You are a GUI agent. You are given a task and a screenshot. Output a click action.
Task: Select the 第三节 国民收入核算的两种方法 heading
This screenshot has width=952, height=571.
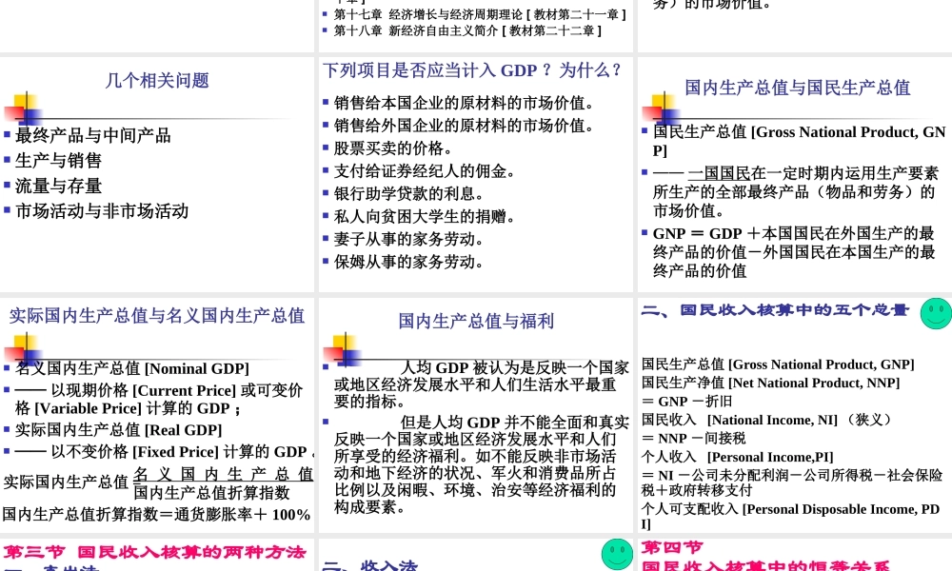pos(154,553)
